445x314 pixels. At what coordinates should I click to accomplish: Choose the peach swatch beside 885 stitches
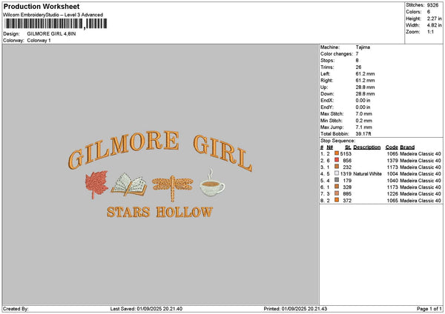point(337,193)
